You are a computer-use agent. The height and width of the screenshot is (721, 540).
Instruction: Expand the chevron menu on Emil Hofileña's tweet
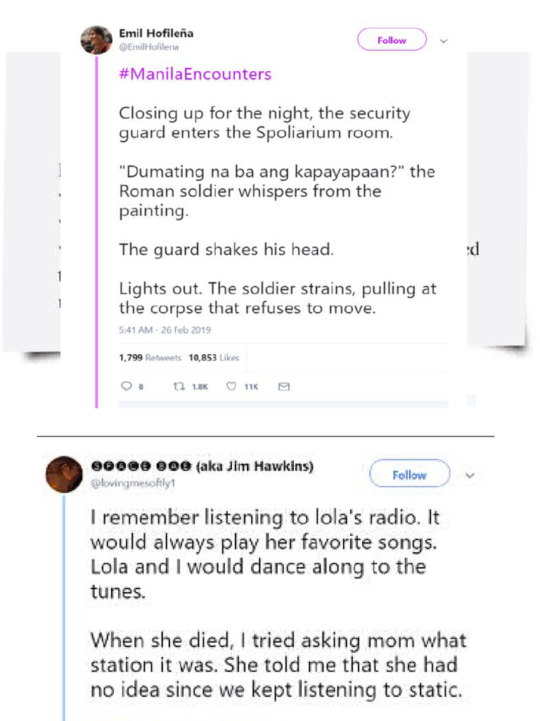[443, 41]
